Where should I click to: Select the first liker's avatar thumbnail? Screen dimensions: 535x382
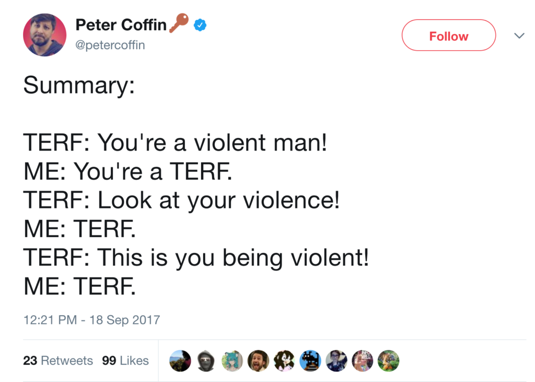tap(180, 361)
